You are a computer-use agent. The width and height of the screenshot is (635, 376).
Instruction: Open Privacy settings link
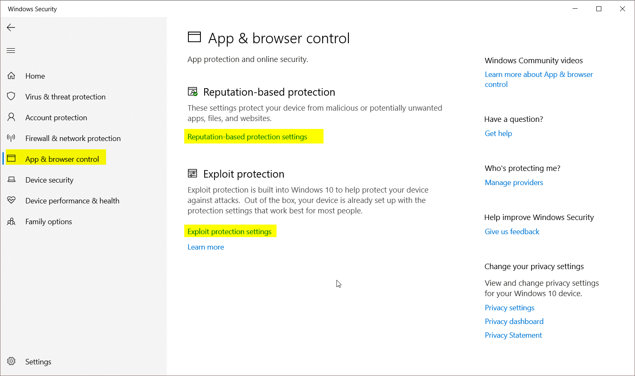(509, 308)
